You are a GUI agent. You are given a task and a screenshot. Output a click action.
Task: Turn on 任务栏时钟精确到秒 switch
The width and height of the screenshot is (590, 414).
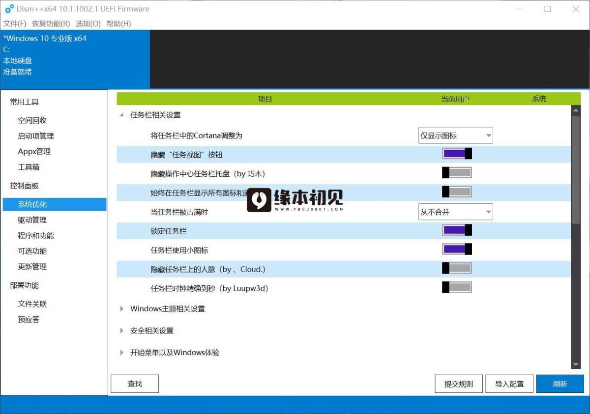click(x=457, y=287)
